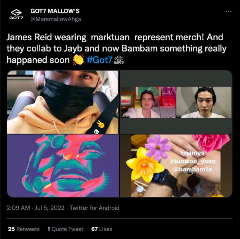View the 67 Likes list

click(102, 229)
